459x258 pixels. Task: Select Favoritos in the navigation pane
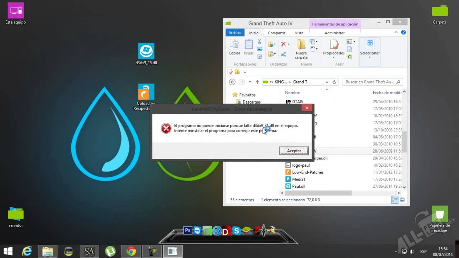pos(247,95)
